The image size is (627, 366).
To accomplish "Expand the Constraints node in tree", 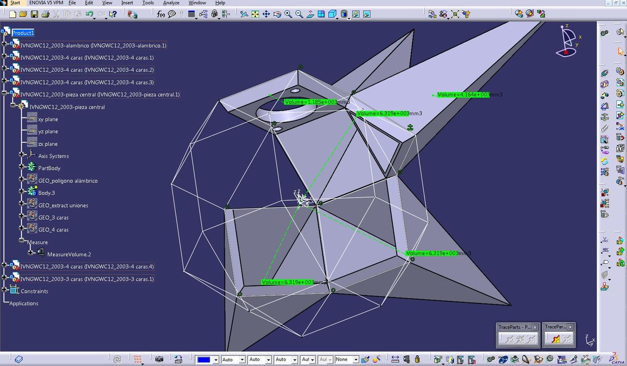I will click(x=4, y=291).
